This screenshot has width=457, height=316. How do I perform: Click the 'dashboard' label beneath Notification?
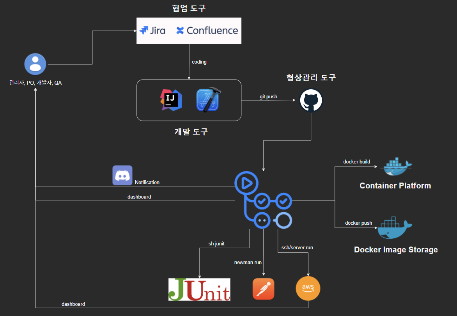(x=139, y=197)
